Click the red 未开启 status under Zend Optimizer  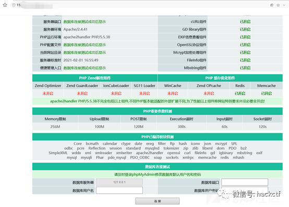[x=48, y=94]
